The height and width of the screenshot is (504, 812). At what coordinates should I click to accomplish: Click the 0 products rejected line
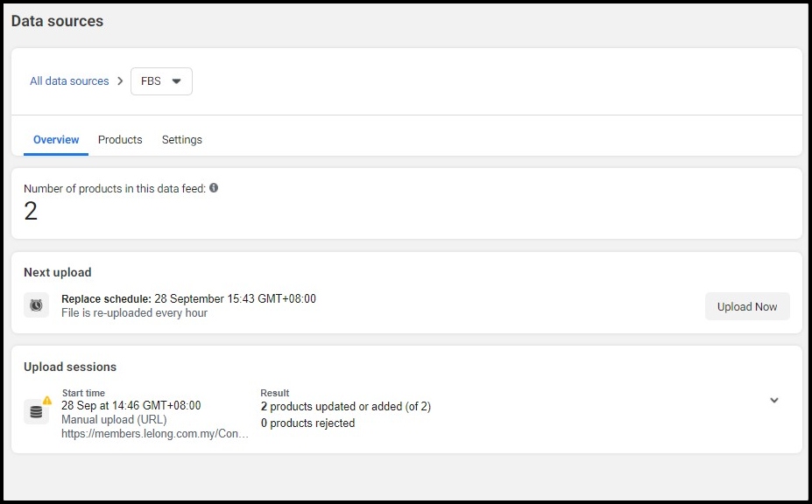(x=307, y=423)
